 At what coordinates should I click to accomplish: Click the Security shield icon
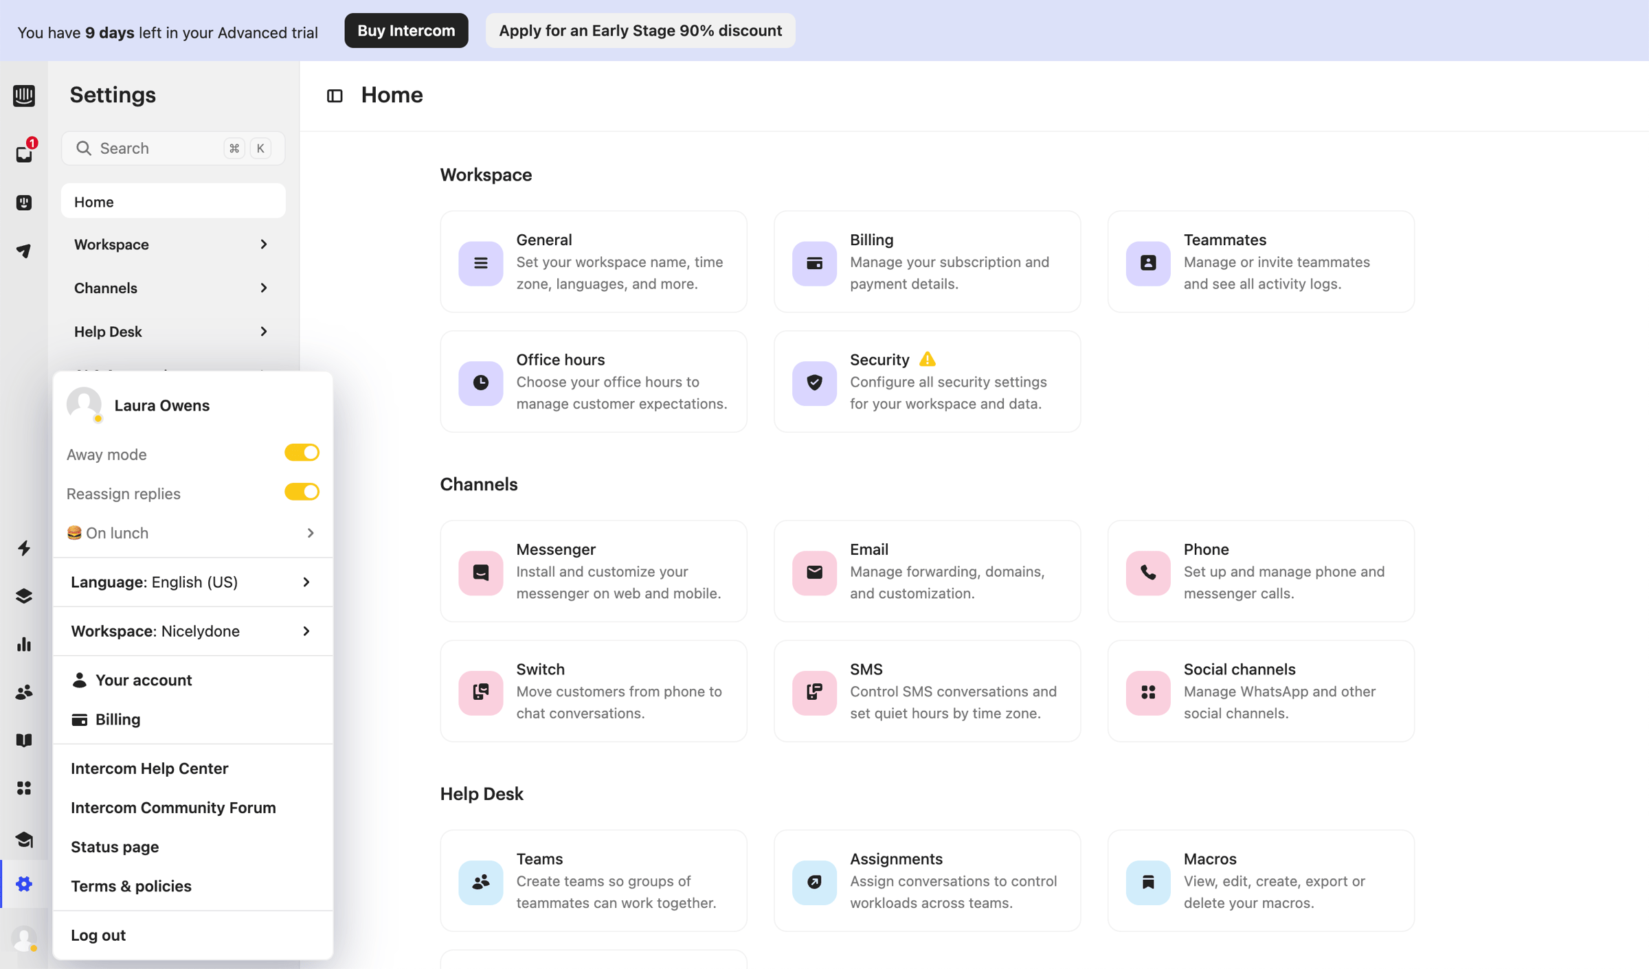[814, 383]
